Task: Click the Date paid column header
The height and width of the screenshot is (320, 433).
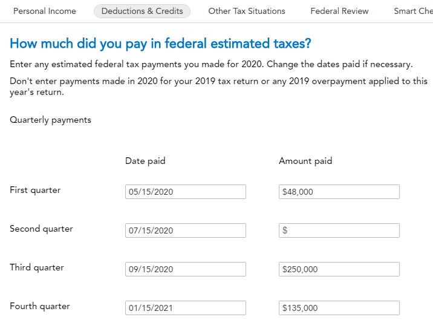Action: click(145, 161)
